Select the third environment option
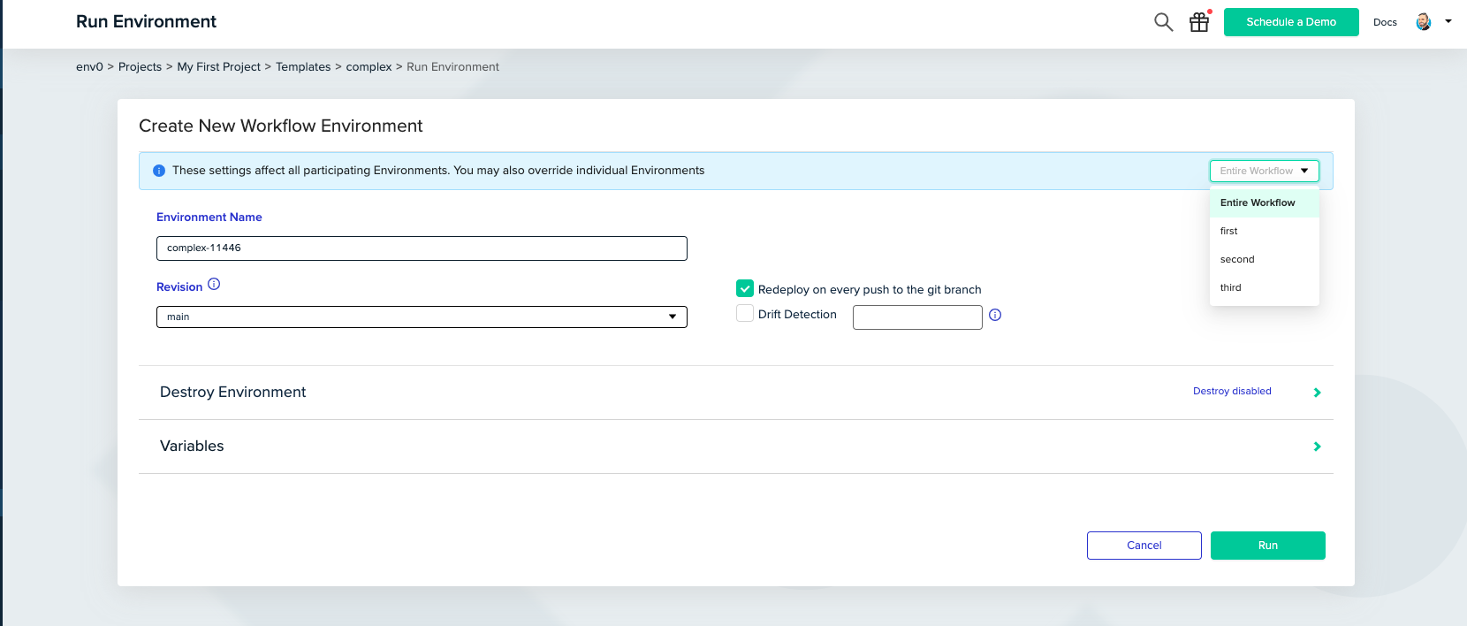This screenshot has width=1467, height=626. (x=1264, y=287)
